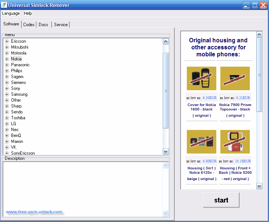Select Sendo in the menu tree
The height and width of the screenshot is (222, 269).
click(17, 112)
